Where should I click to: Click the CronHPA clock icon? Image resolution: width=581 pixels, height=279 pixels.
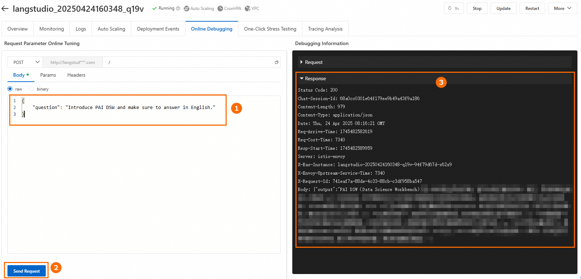click(x=220, y=9)
